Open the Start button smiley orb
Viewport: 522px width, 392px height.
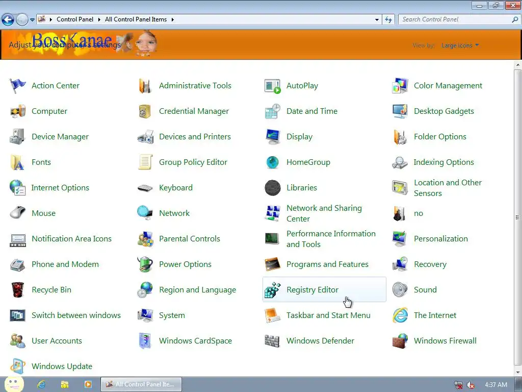[x=14, y=384]
